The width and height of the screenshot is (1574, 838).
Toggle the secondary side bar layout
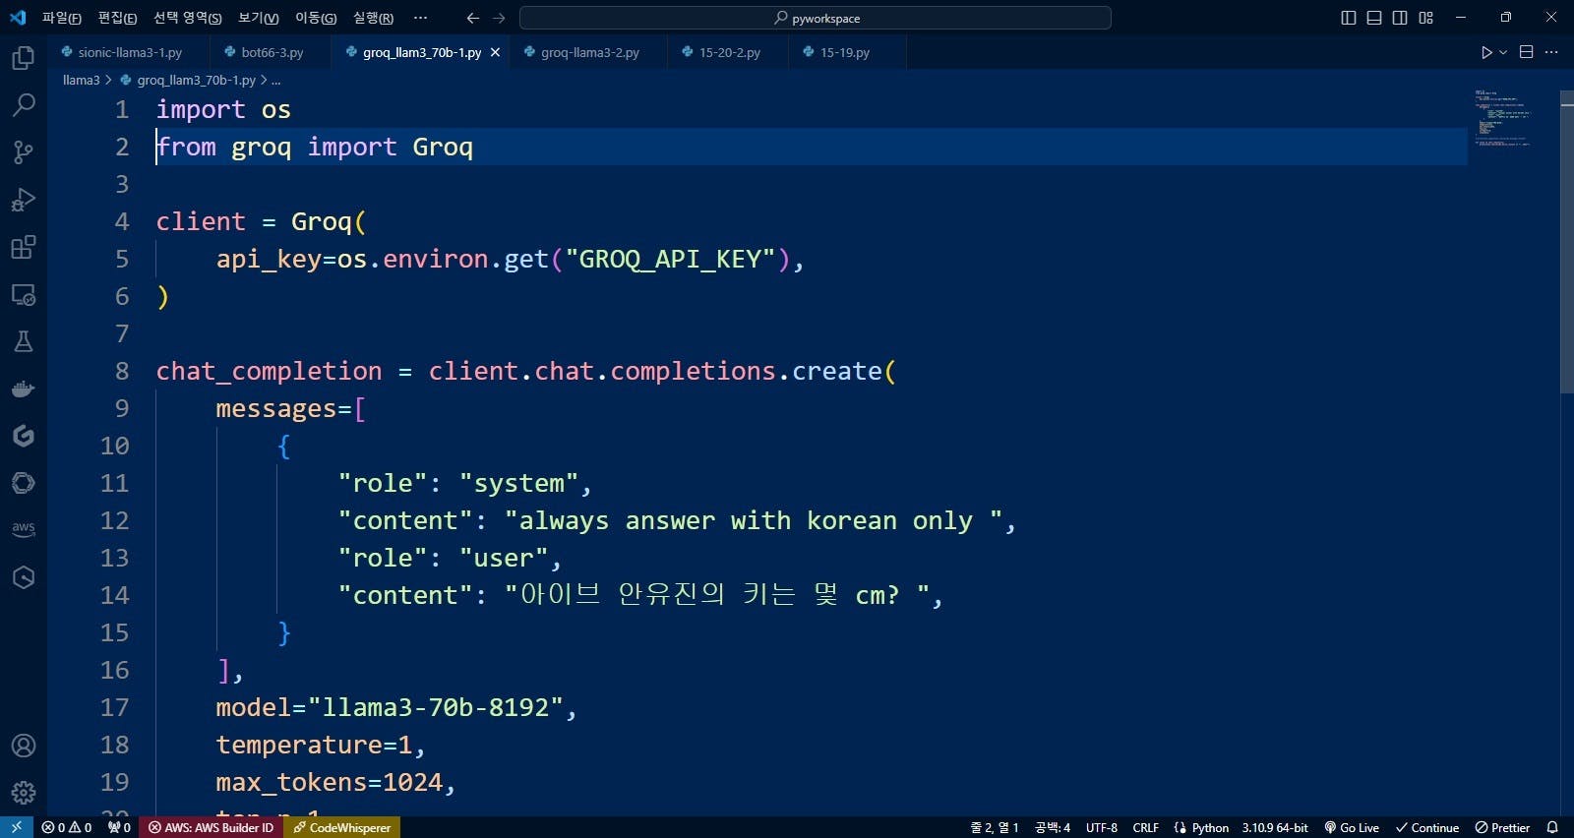click(x=1400, y=18)
